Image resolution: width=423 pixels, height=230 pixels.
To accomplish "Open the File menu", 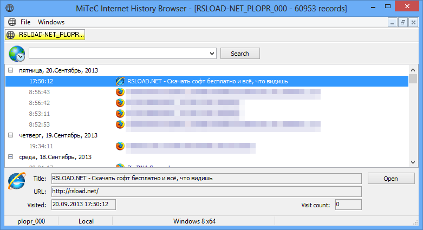I will click(x=25, y=22).
